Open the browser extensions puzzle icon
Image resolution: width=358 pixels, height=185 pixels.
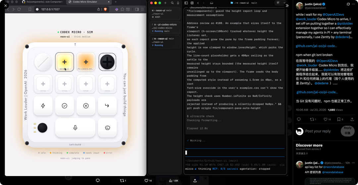click(122, 9)
